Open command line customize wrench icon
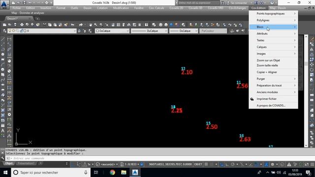Viewport: 315px width, 177px height. [x=2, y=158]
